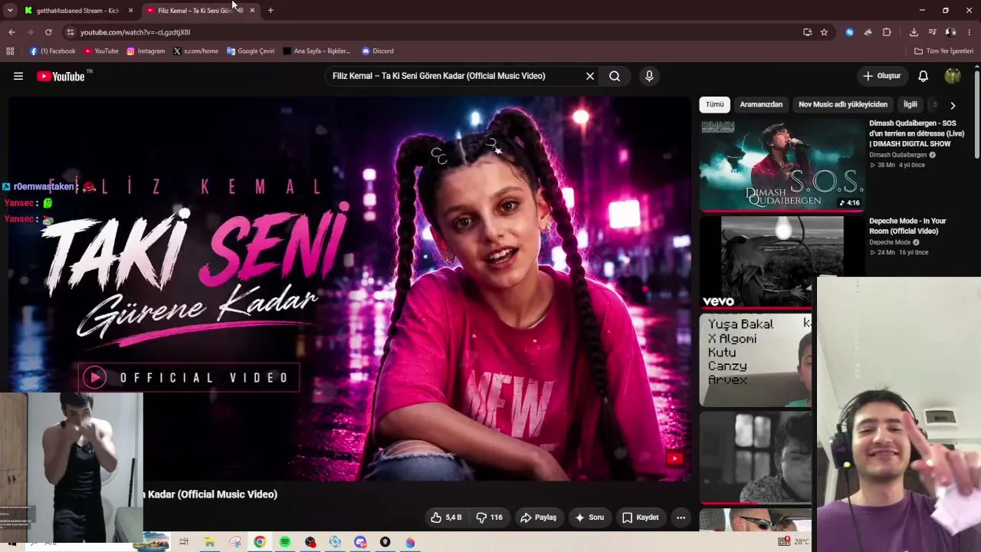This screenshot has width=981, height=552.
Task: Open File Explorer from the taskbar
Action: pyautogui.click(x=209, y=542)
